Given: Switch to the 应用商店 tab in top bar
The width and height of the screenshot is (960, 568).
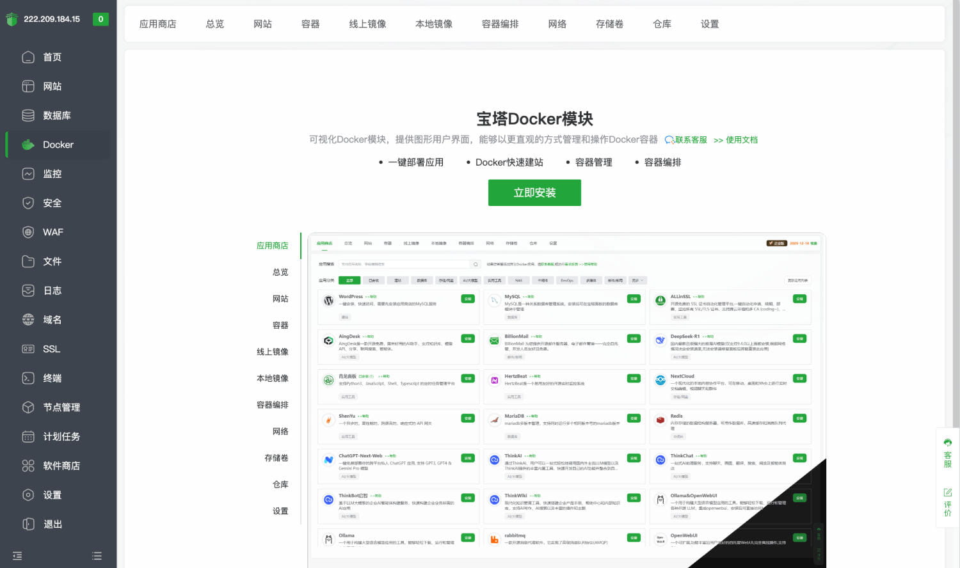Looking at the screenshot, I should click(x=158, y=24).
